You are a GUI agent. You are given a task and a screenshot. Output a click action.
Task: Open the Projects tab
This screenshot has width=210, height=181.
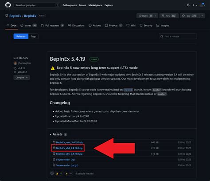113,25
